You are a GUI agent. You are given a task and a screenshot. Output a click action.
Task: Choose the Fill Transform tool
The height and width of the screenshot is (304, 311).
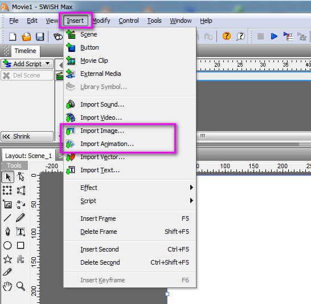tap(7, 204)
